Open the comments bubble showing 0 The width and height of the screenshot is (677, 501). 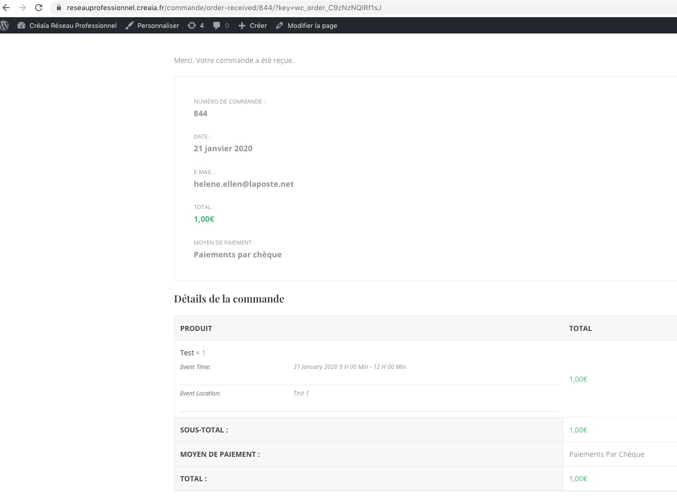(221, 25)
